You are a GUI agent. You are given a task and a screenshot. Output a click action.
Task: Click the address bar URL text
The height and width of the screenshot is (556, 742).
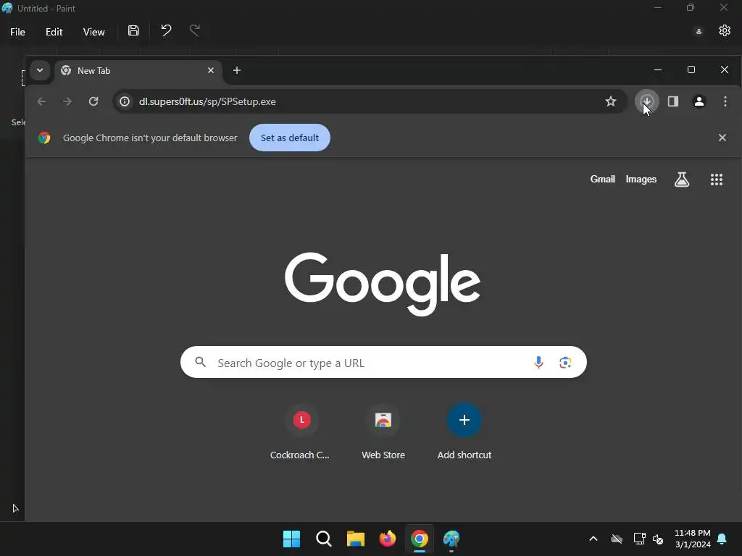click(x=207, y=101)
